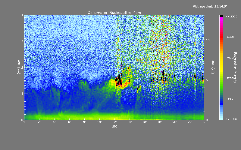Click the '120.0' colorbar value

pos(230,78)
